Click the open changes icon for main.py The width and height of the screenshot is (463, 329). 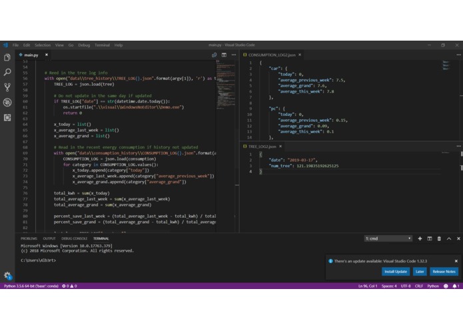[214, 55]
